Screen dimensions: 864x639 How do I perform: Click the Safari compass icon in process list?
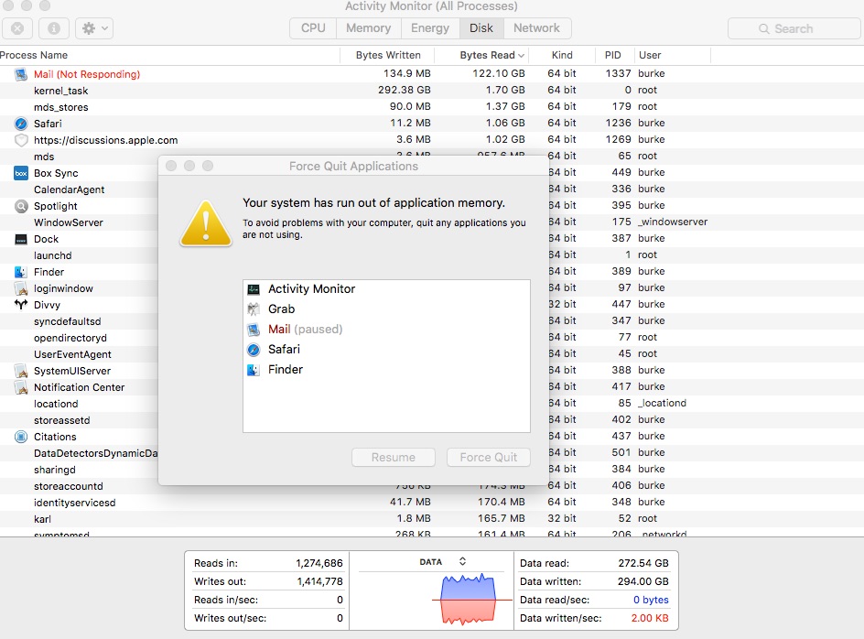[21, 124]
